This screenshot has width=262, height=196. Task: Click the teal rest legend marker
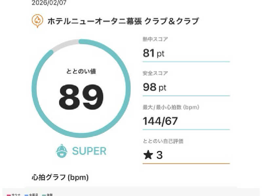tap(43, 194)
